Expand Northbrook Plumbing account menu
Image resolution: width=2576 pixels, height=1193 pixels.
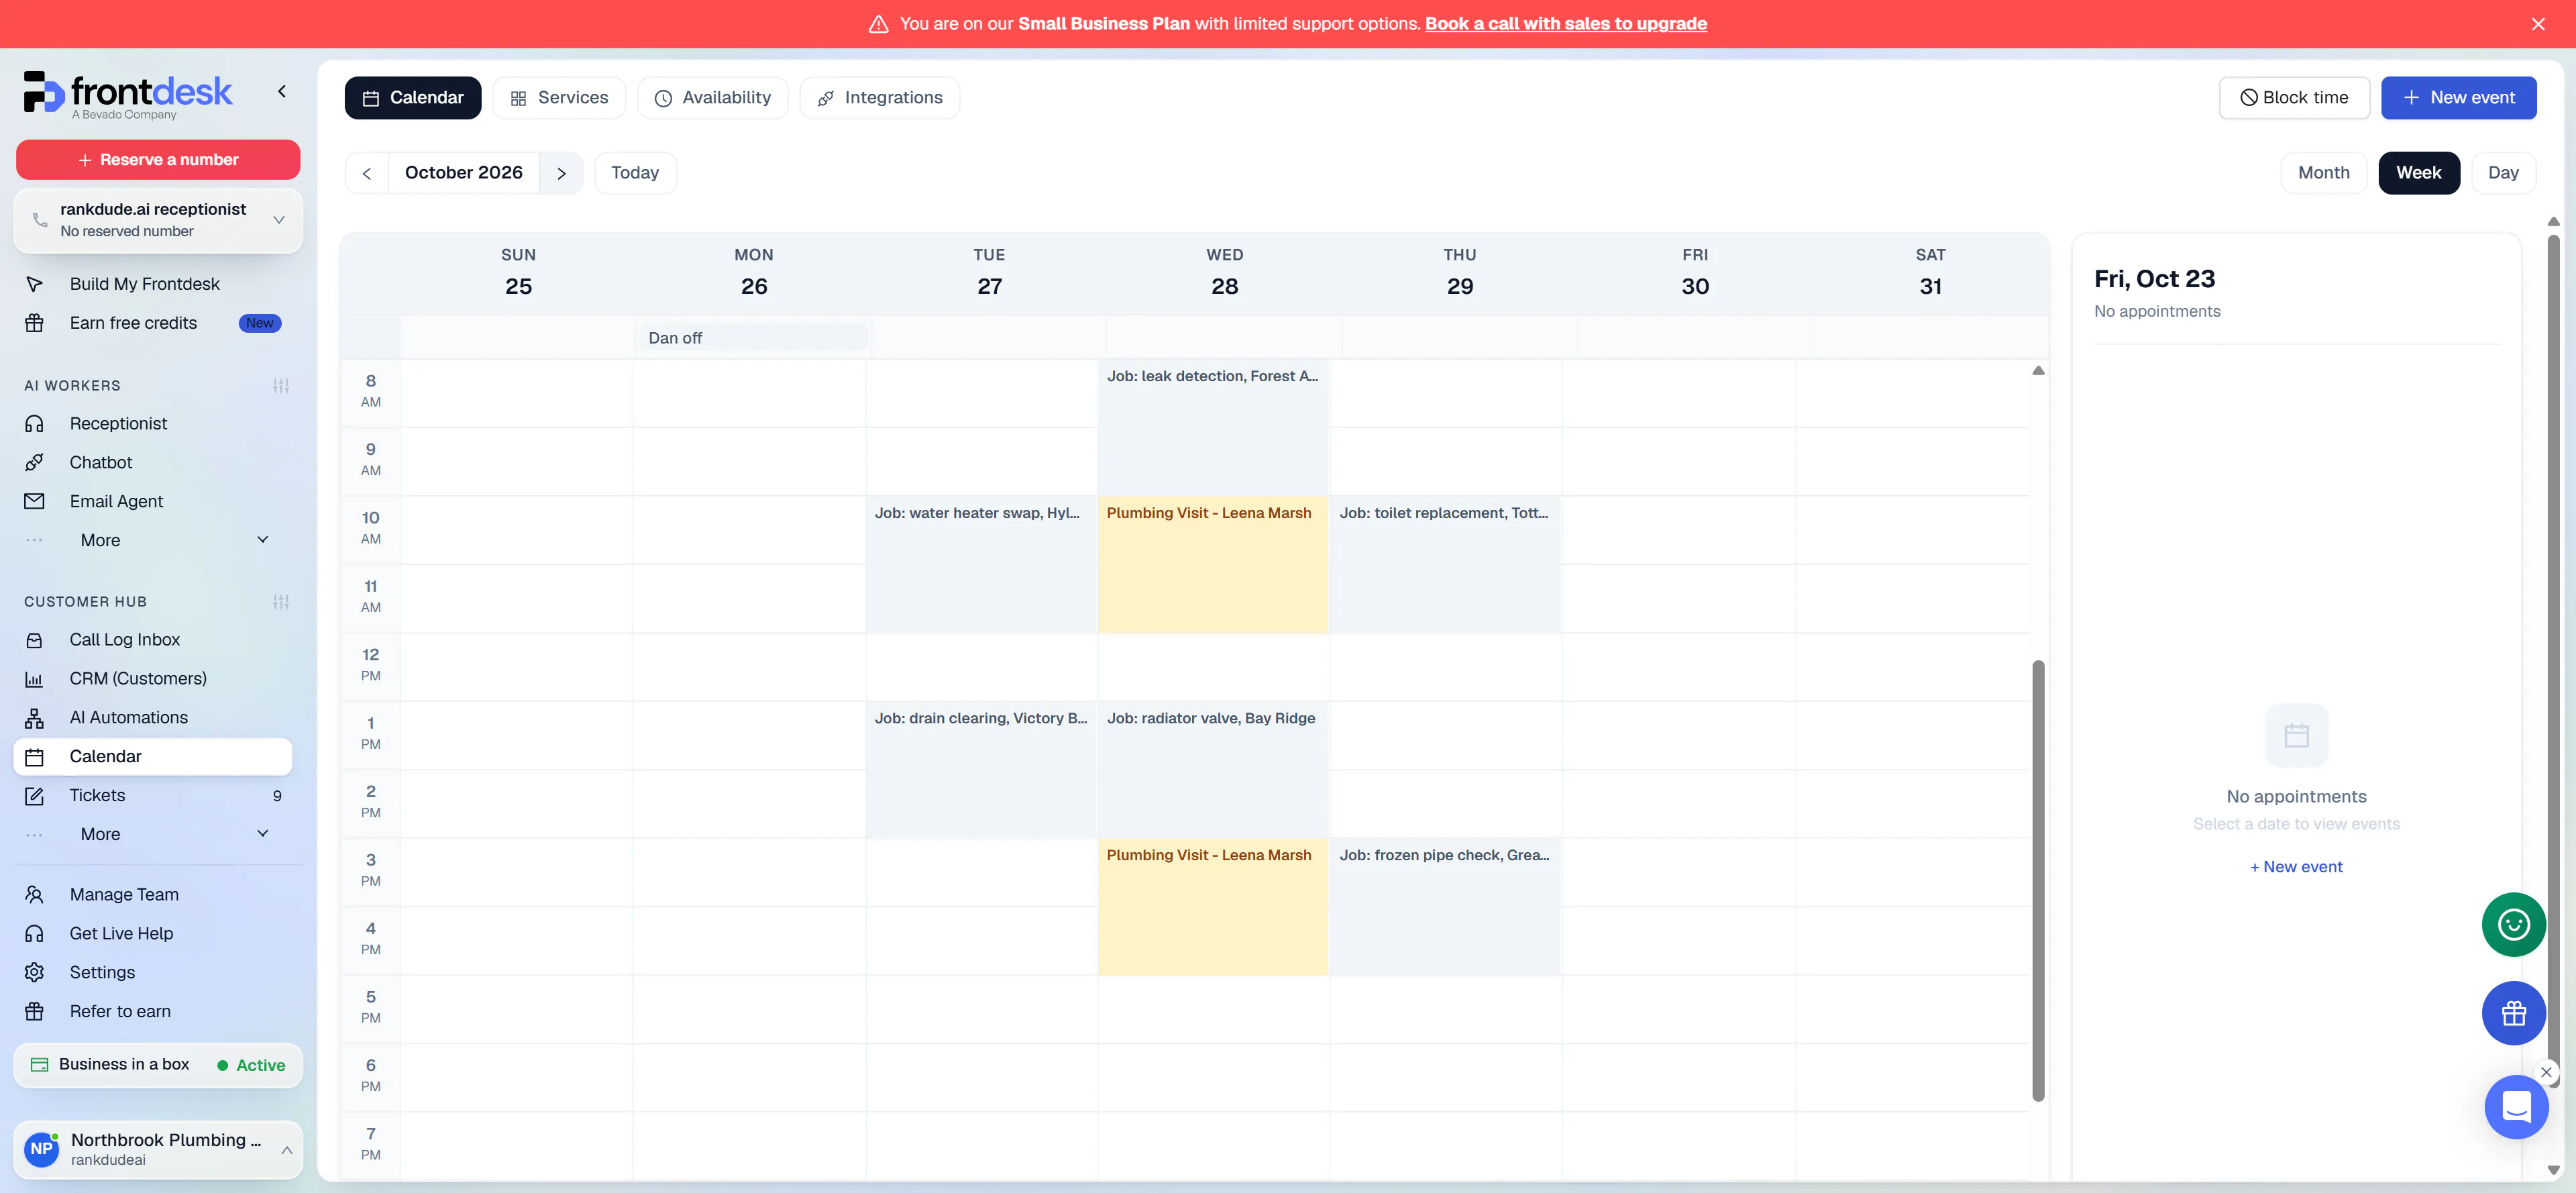point(158,1149)
